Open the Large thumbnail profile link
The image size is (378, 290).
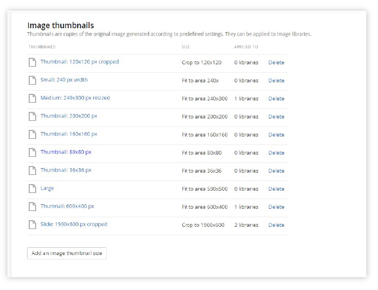47,188
